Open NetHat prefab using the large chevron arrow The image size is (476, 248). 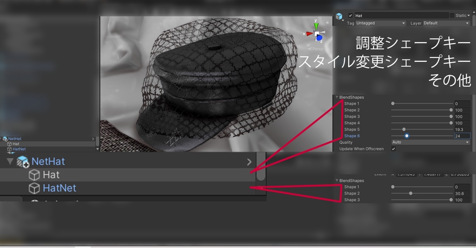coord(249,162)
